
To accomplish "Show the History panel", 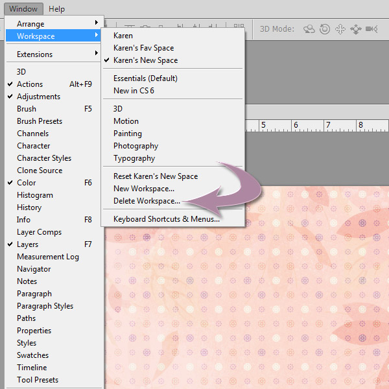I will click(53, 207).
